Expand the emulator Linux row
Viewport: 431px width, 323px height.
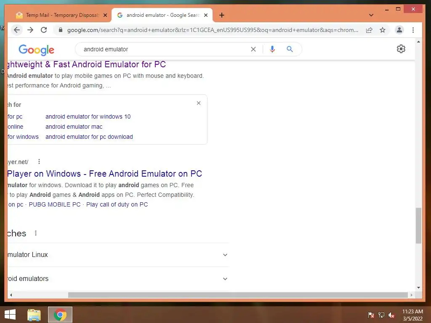click(118, 254)
